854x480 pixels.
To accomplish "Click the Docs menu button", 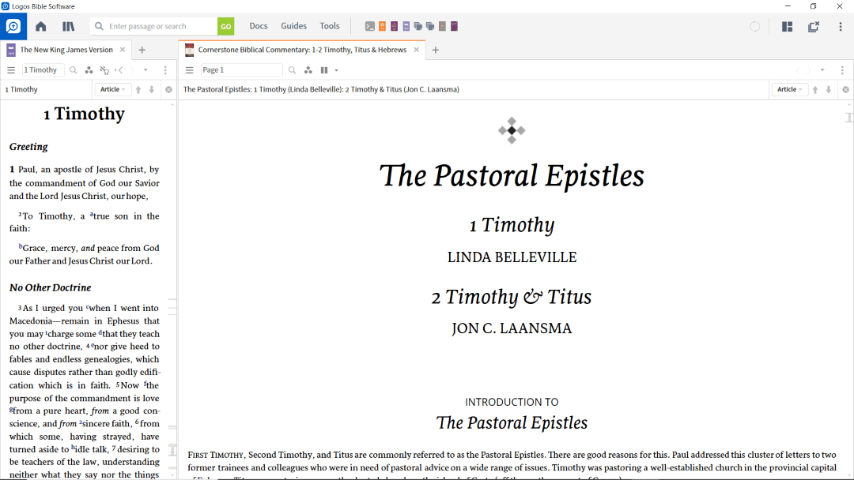I will [259, 26].
